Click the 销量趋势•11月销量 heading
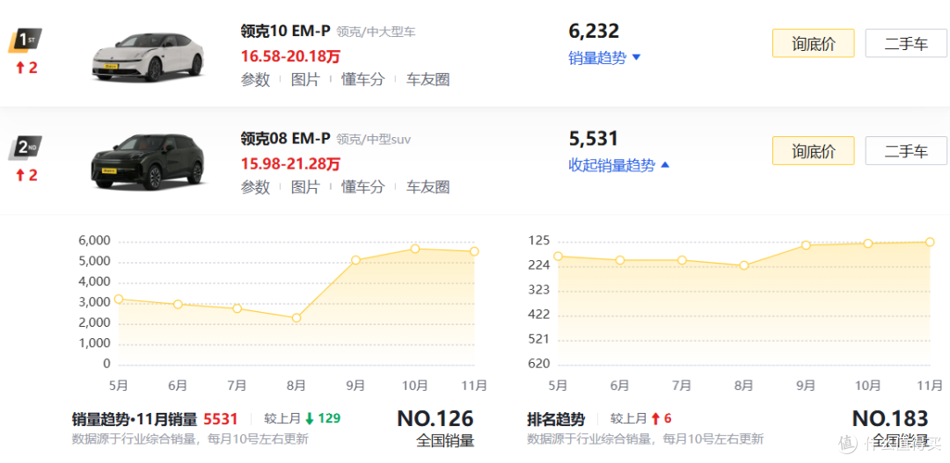The height and width of the screenshot is (463, 950). [135, 419]
